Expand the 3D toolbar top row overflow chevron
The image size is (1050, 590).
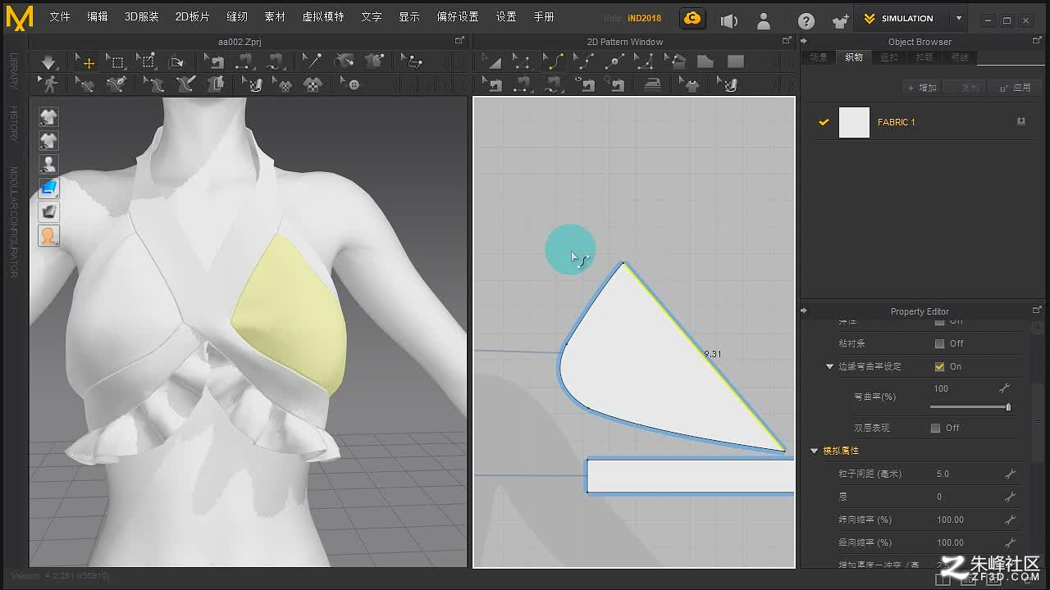pyautogui.click(x=462, y=62)
